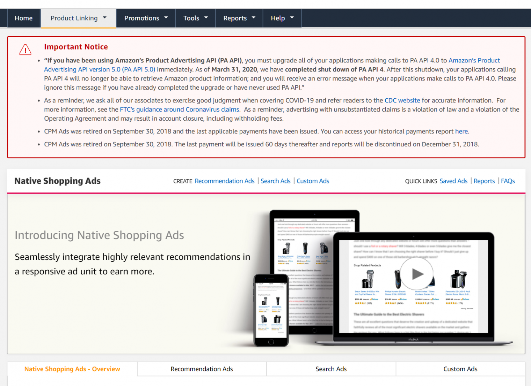Image resolution: width=531 pixels, height=386 pixels.
Task: Open the Tools menu
Action: point(195,18)
